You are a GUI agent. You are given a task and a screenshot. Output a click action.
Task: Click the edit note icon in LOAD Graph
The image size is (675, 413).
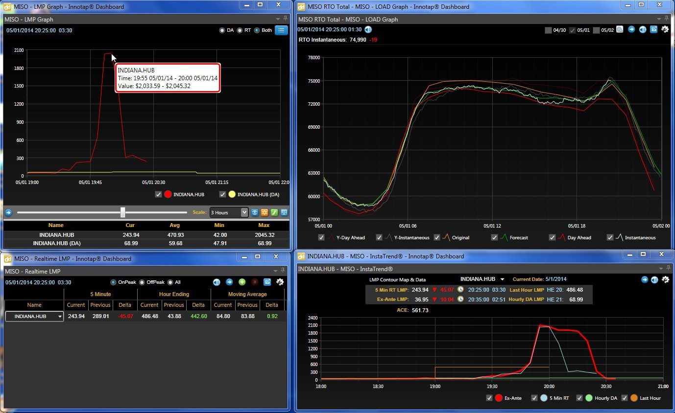[653, 29]
